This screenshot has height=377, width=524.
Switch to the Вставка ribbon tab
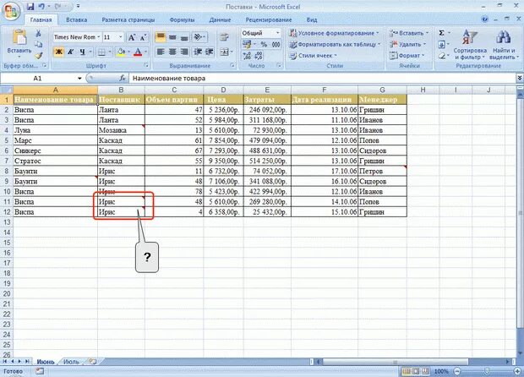click(77, 19)
